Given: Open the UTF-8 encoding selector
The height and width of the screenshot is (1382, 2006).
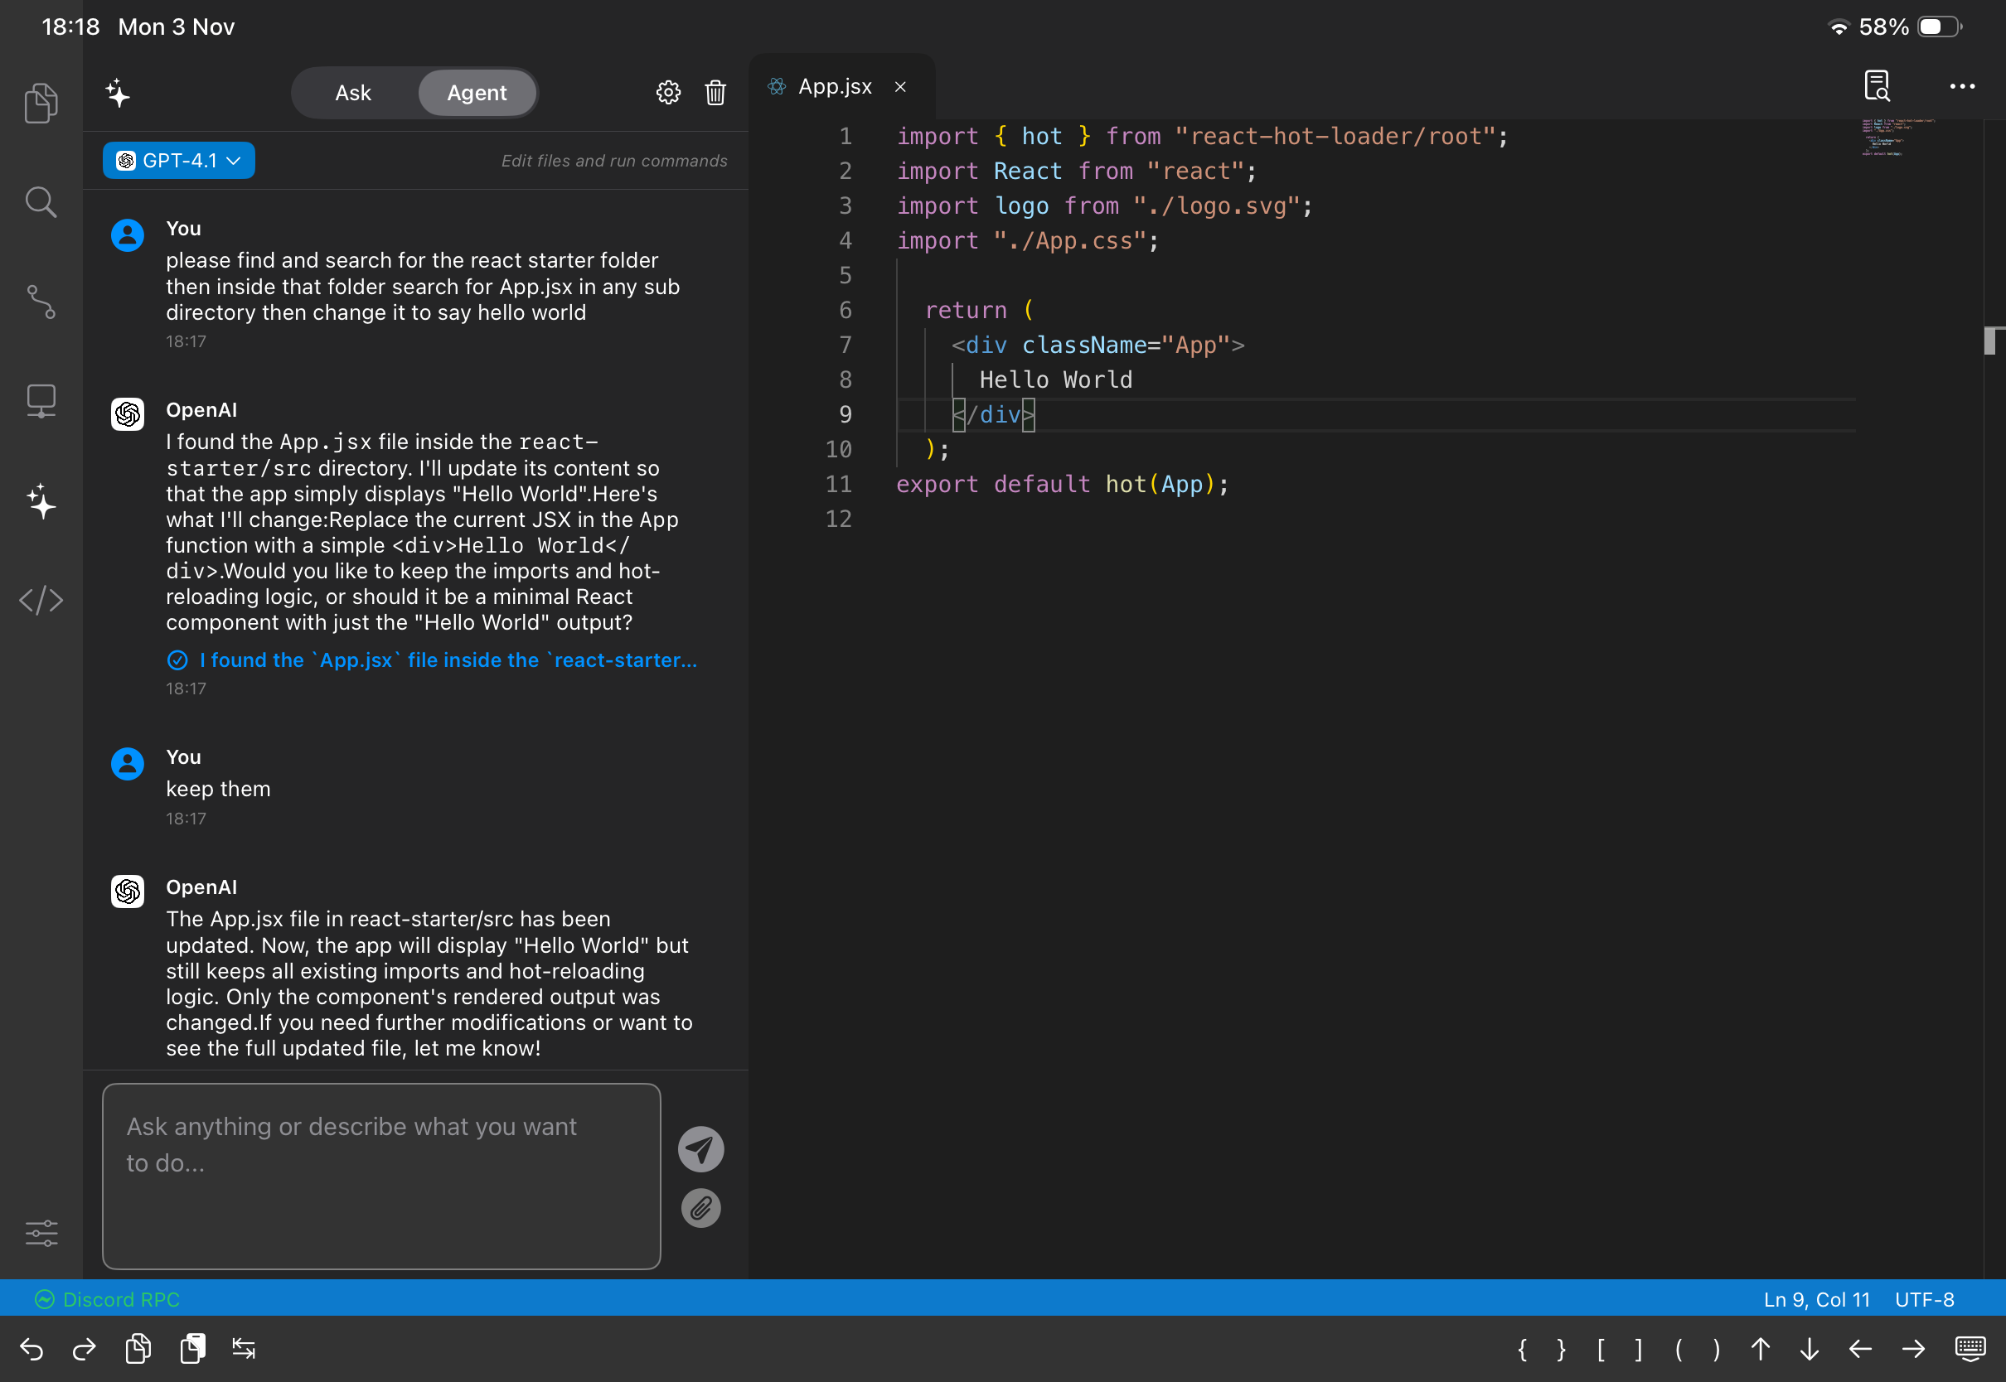Looking at the screenshot, I should pyautogui.click(x=1924, y=1300).
